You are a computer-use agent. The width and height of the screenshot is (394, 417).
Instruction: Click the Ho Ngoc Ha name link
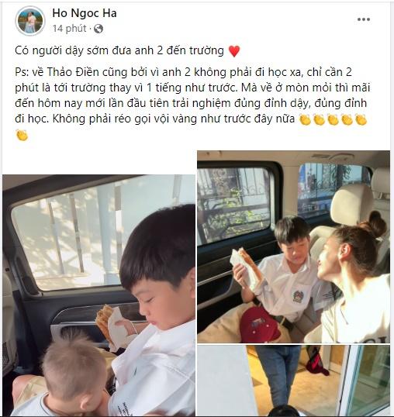click(85, 13)
